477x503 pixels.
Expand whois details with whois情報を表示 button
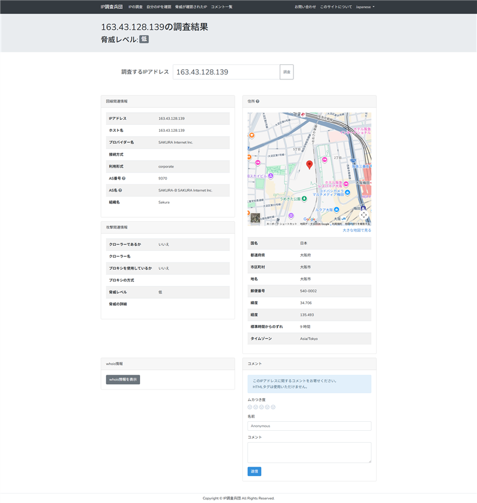click(123, 379)
